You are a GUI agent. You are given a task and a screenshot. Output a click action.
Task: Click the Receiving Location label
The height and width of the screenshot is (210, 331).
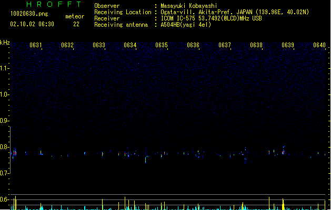click(123, 12)
